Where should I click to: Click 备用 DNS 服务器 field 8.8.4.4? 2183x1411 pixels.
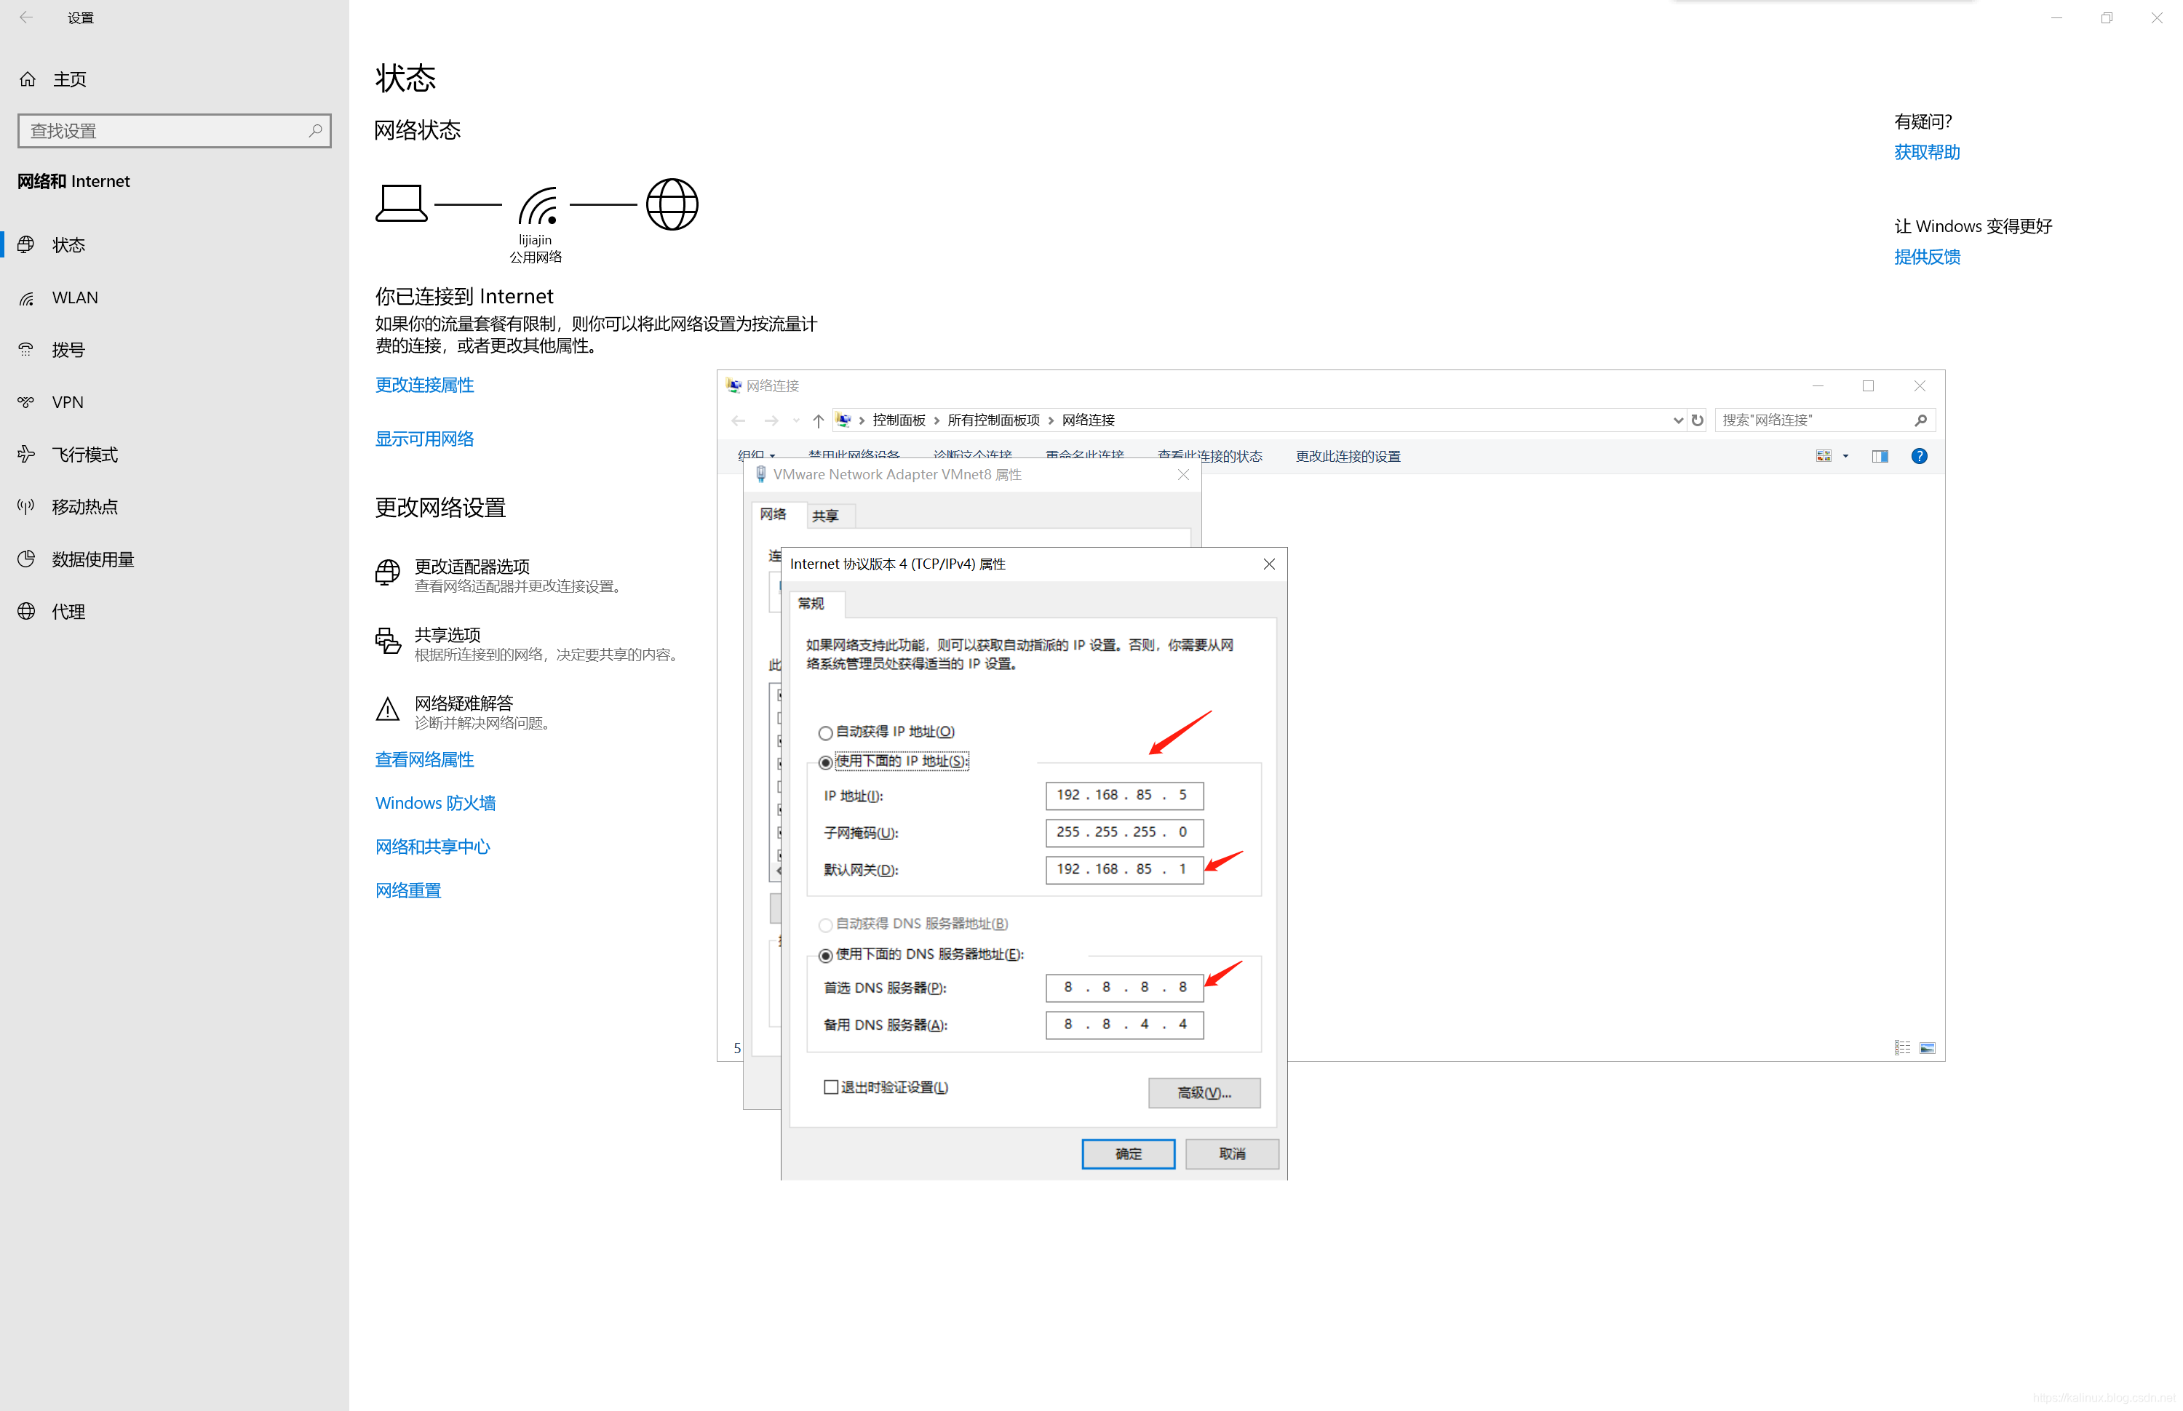(1124, 1024)
